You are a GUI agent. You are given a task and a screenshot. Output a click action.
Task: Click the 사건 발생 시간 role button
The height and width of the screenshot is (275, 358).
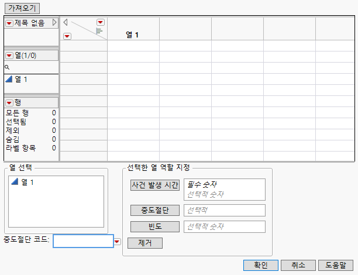click(155, 185)
